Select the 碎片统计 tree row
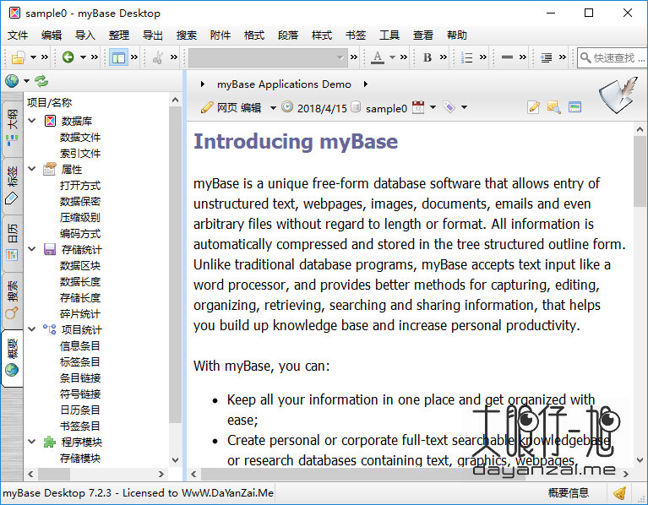 (x=80, y=313)
